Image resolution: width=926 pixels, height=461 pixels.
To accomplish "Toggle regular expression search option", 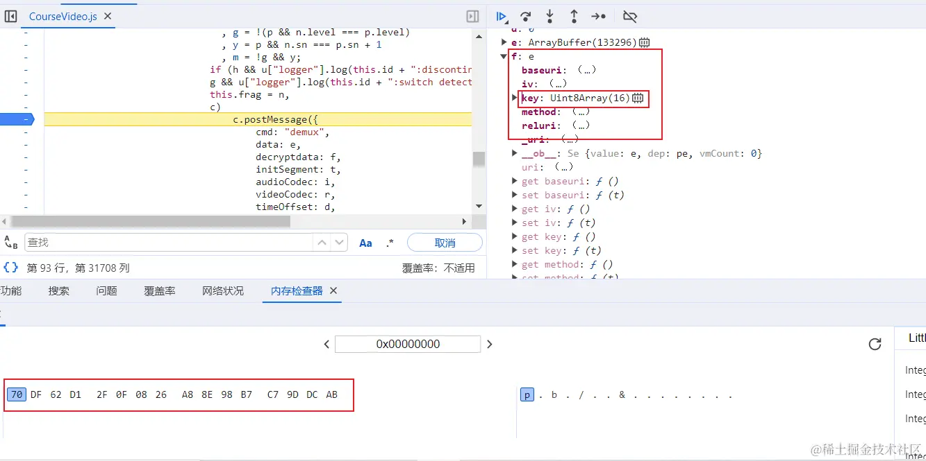I will tap(390, 243).
